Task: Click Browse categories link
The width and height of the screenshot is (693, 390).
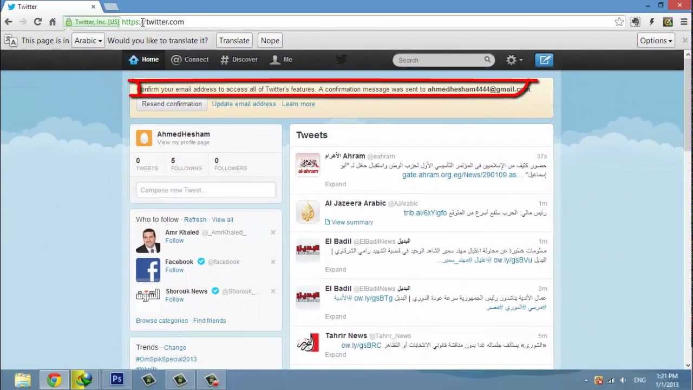Action: click(162, 321)
